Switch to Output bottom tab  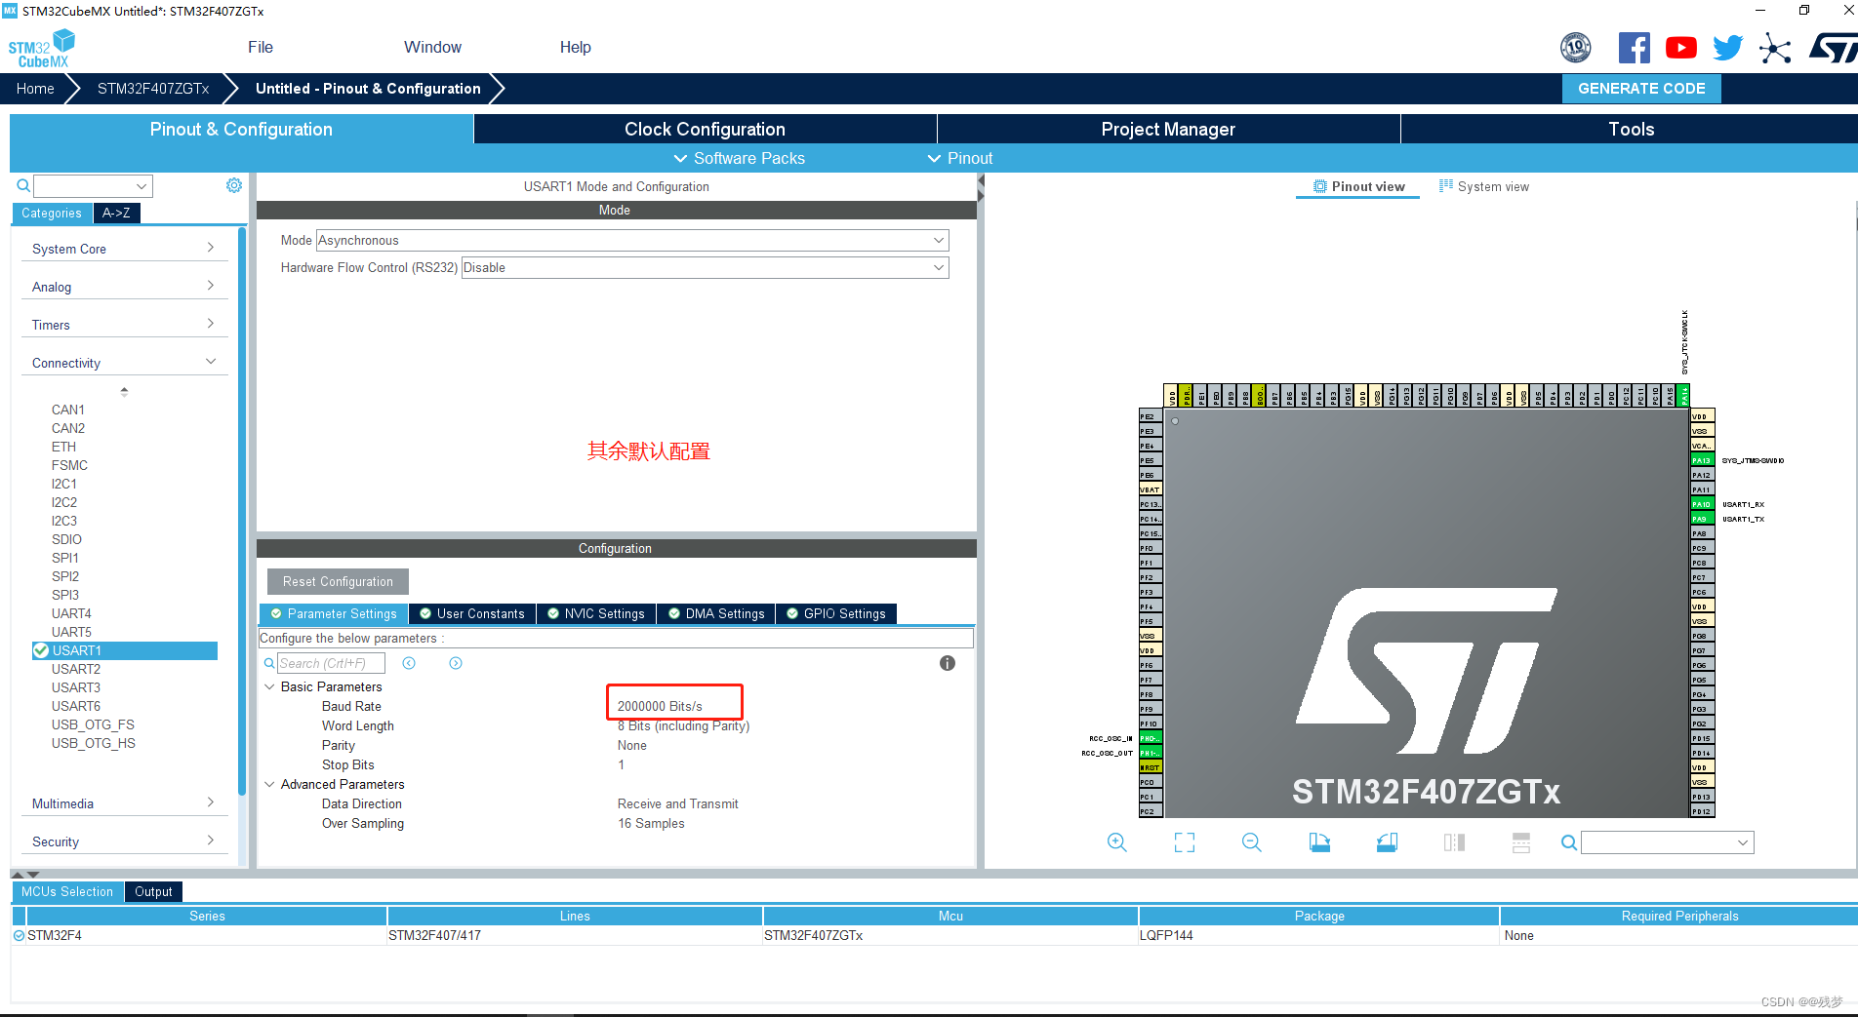coord(153,891)
